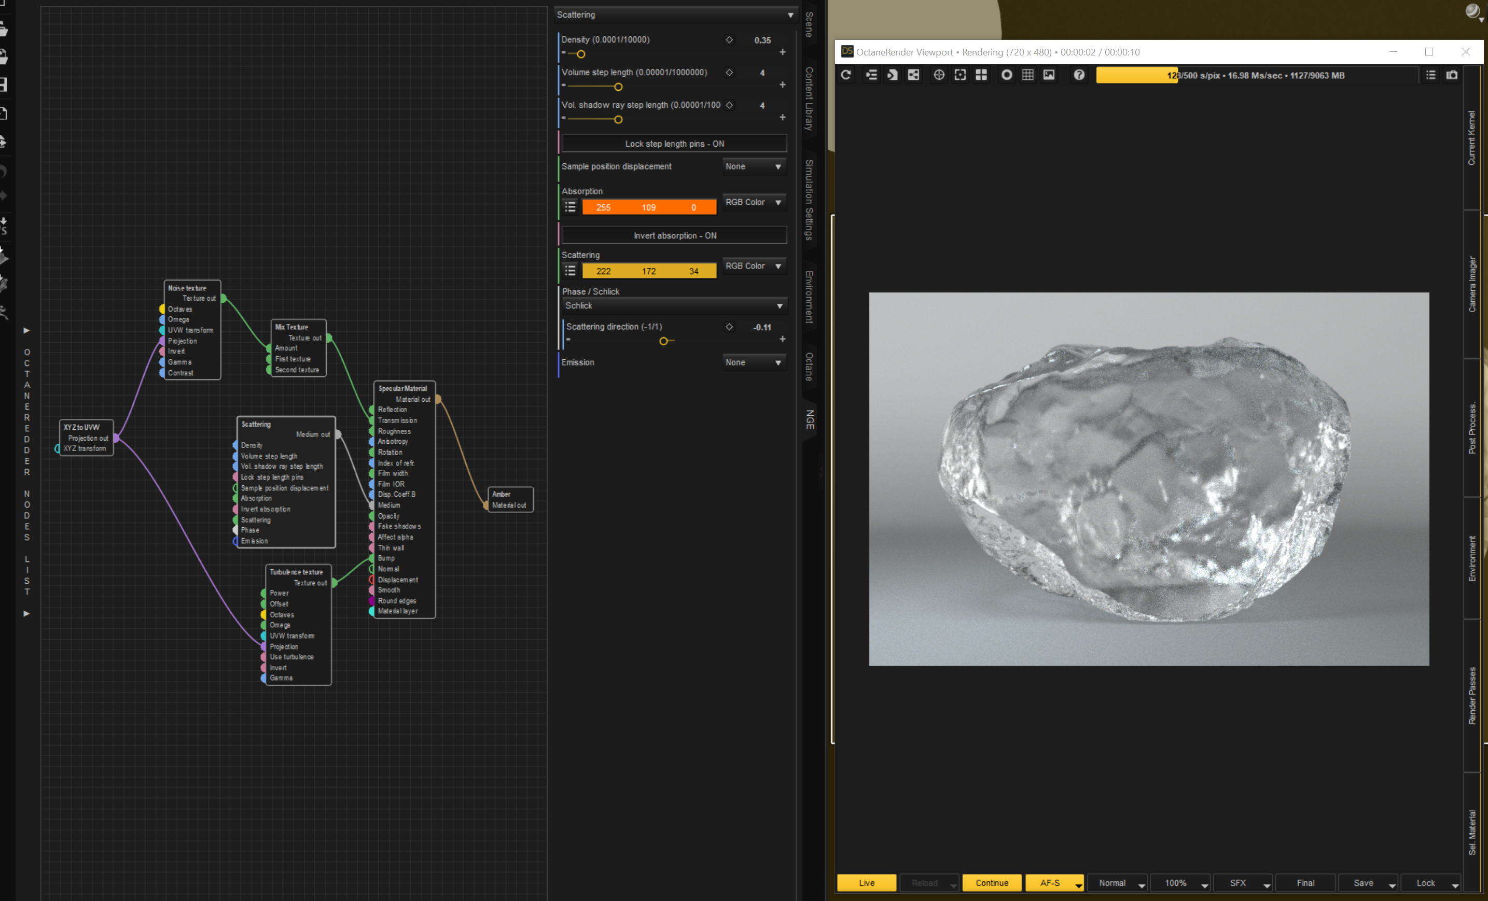
Task: Open Absorption color list icon
Action: [569, 207]
